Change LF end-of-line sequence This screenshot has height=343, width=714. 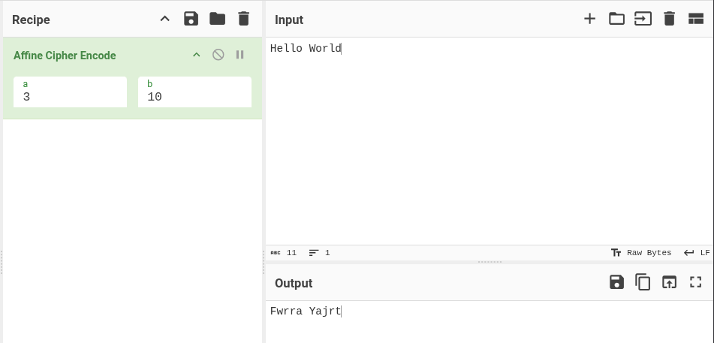pyautogui.click(x=696, y=253)
